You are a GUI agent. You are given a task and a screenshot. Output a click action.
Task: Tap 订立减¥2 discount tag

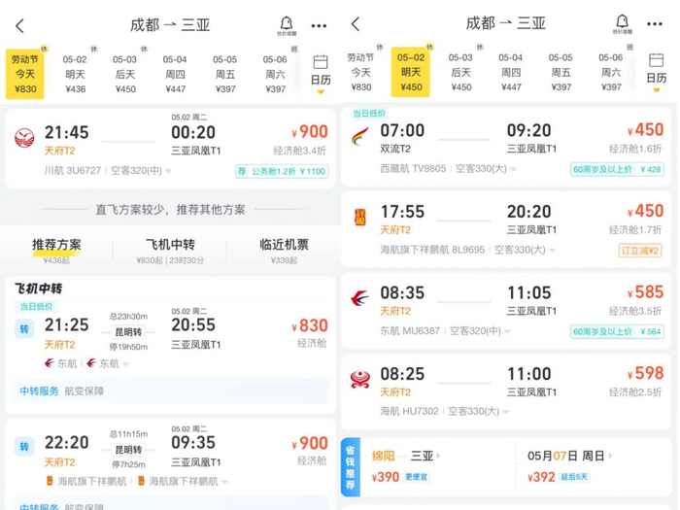pos(640,251)
